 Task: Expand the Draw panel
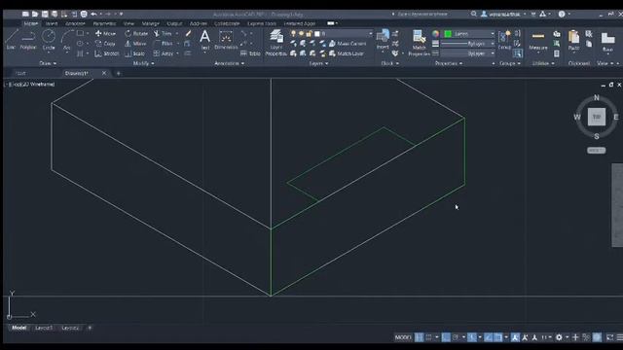48,63
